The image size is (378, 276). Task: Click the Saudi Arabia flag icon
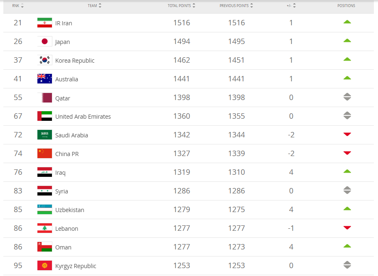pos(44,135)
